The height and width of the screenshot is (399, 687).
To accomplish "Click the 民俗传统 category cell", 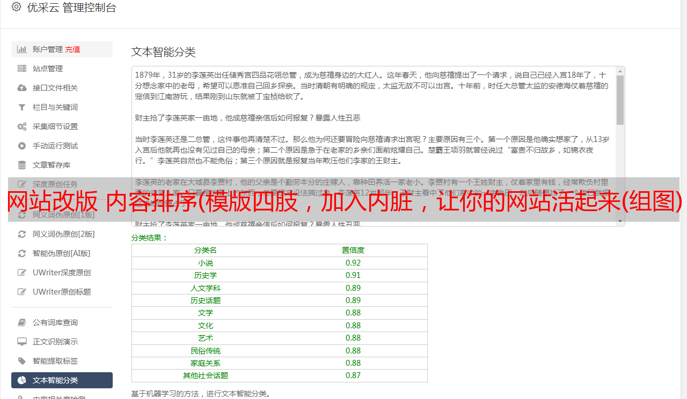I will pos(206,351).
